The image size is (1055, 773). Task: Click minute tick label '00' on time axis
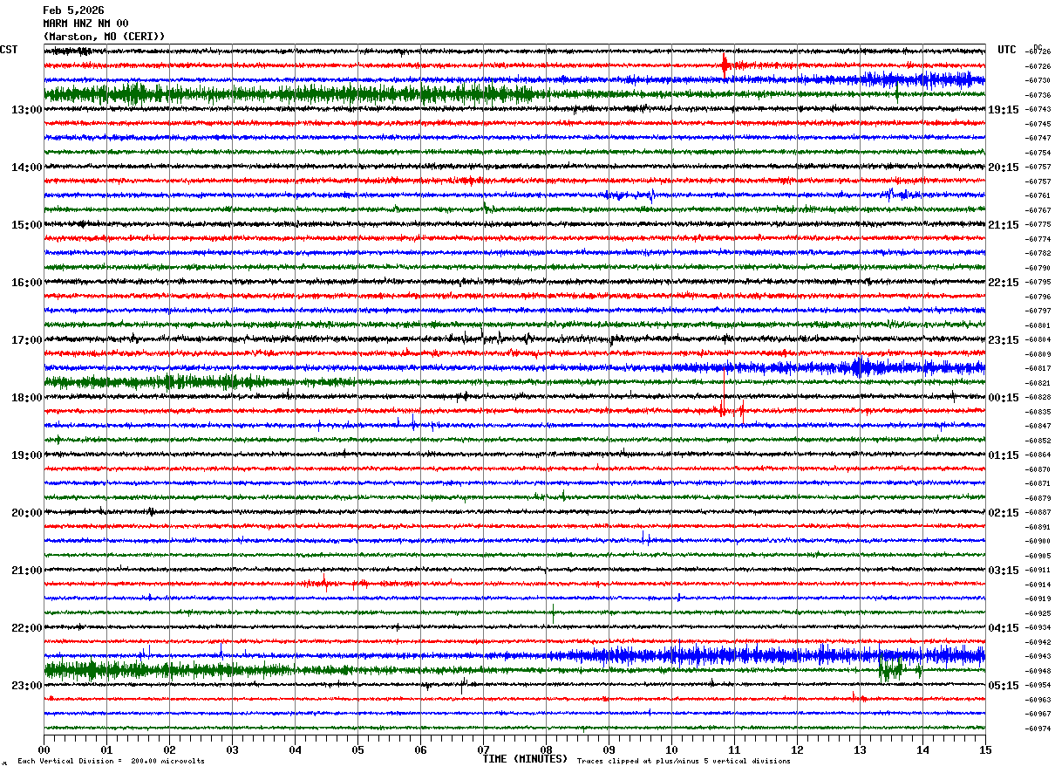(44, 749)
